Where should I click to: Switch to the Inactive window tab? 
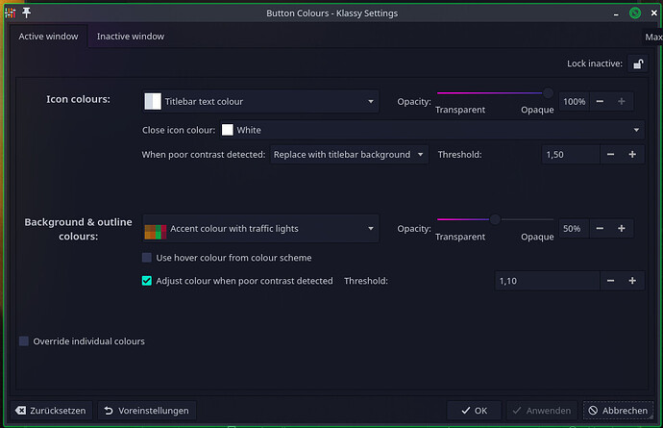(x=131, y=37)
